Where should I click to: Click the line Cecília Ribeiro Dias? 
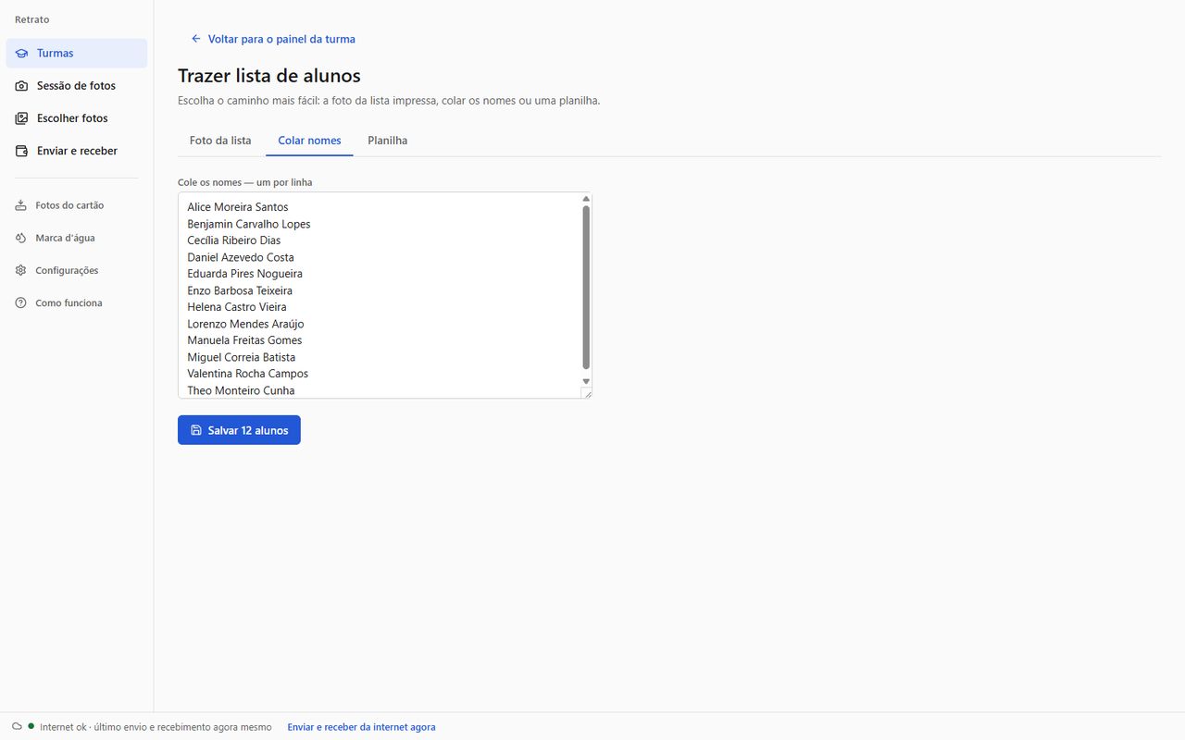(234, 240)
